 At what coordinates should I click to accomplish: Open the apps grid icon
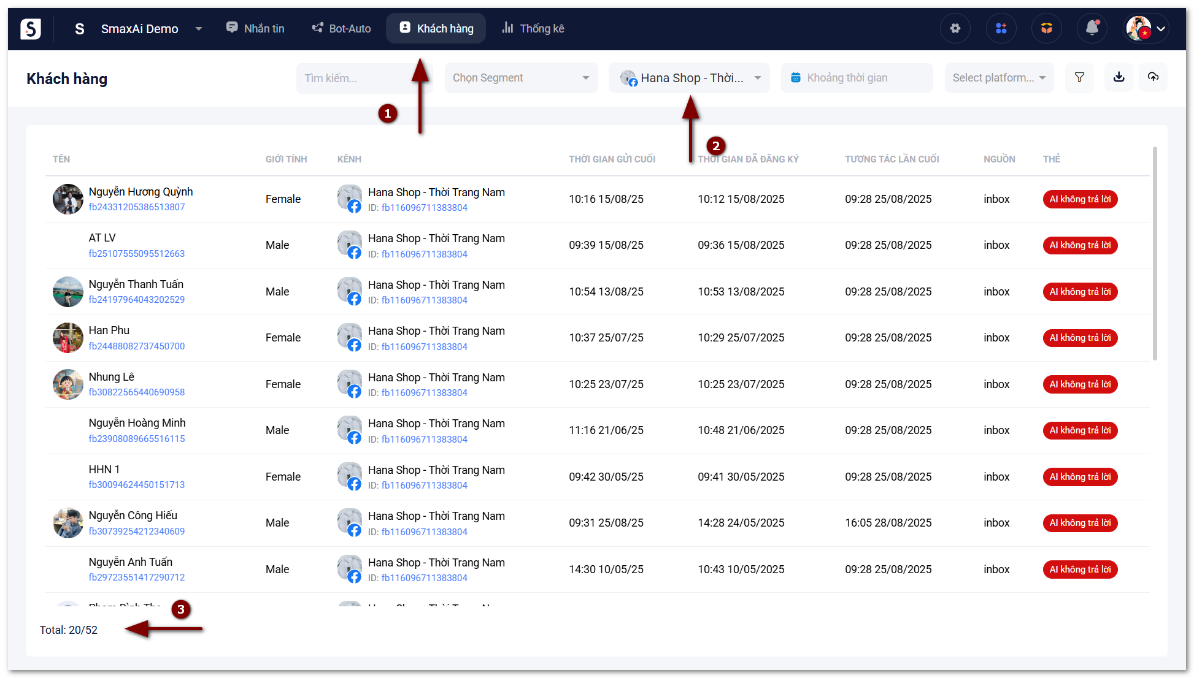click(x=1001, y=28)
